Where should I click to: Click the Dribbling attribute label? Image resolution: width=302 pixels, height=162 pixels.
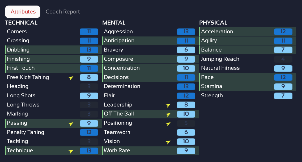point(18,50)
